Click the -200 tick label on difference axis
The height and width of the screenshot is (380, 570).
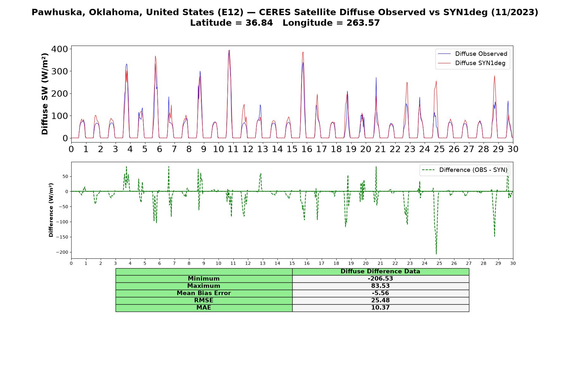pos(62,252)
